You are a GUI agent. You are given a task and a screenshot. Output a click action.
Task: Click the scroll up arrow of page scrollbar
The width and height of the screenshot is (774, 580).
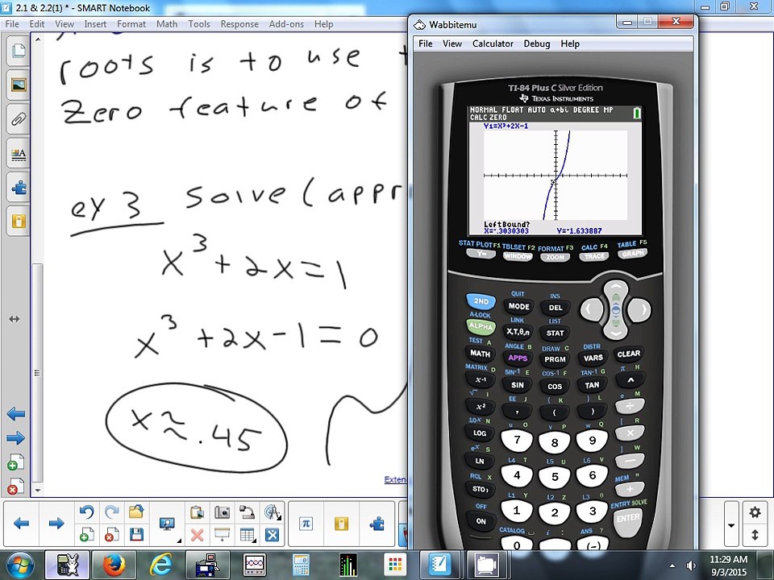tap(38, 39)
